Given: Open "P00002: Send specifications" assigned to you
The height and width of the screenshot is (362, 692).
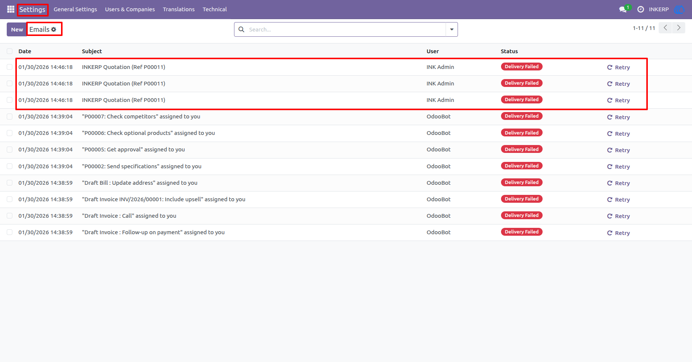Looking at the screenshot, I should pos(142,166).
